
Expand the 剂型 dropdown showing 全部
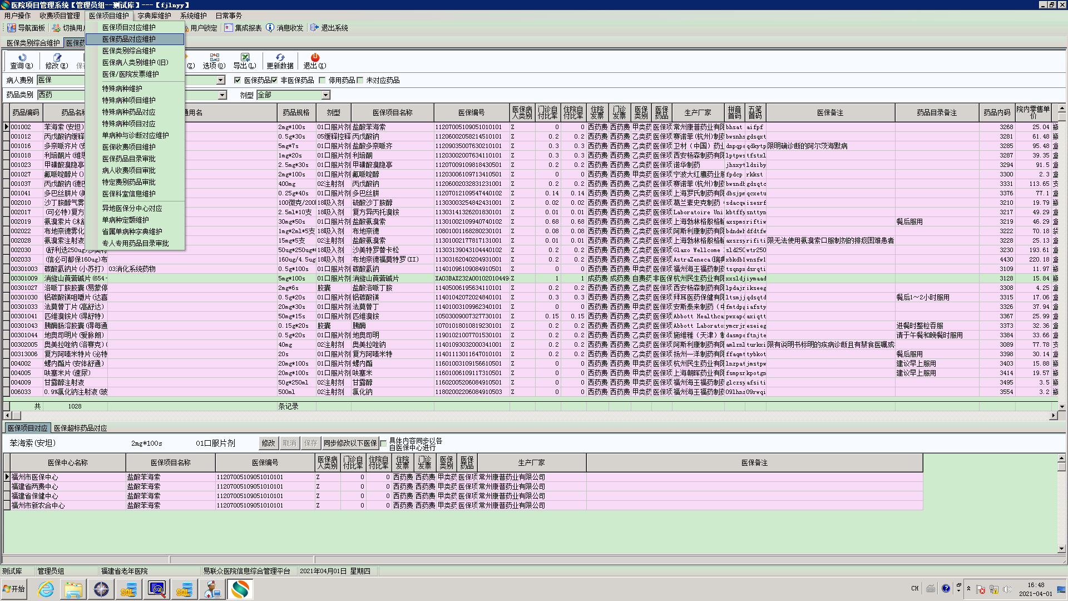pos(326,95)
